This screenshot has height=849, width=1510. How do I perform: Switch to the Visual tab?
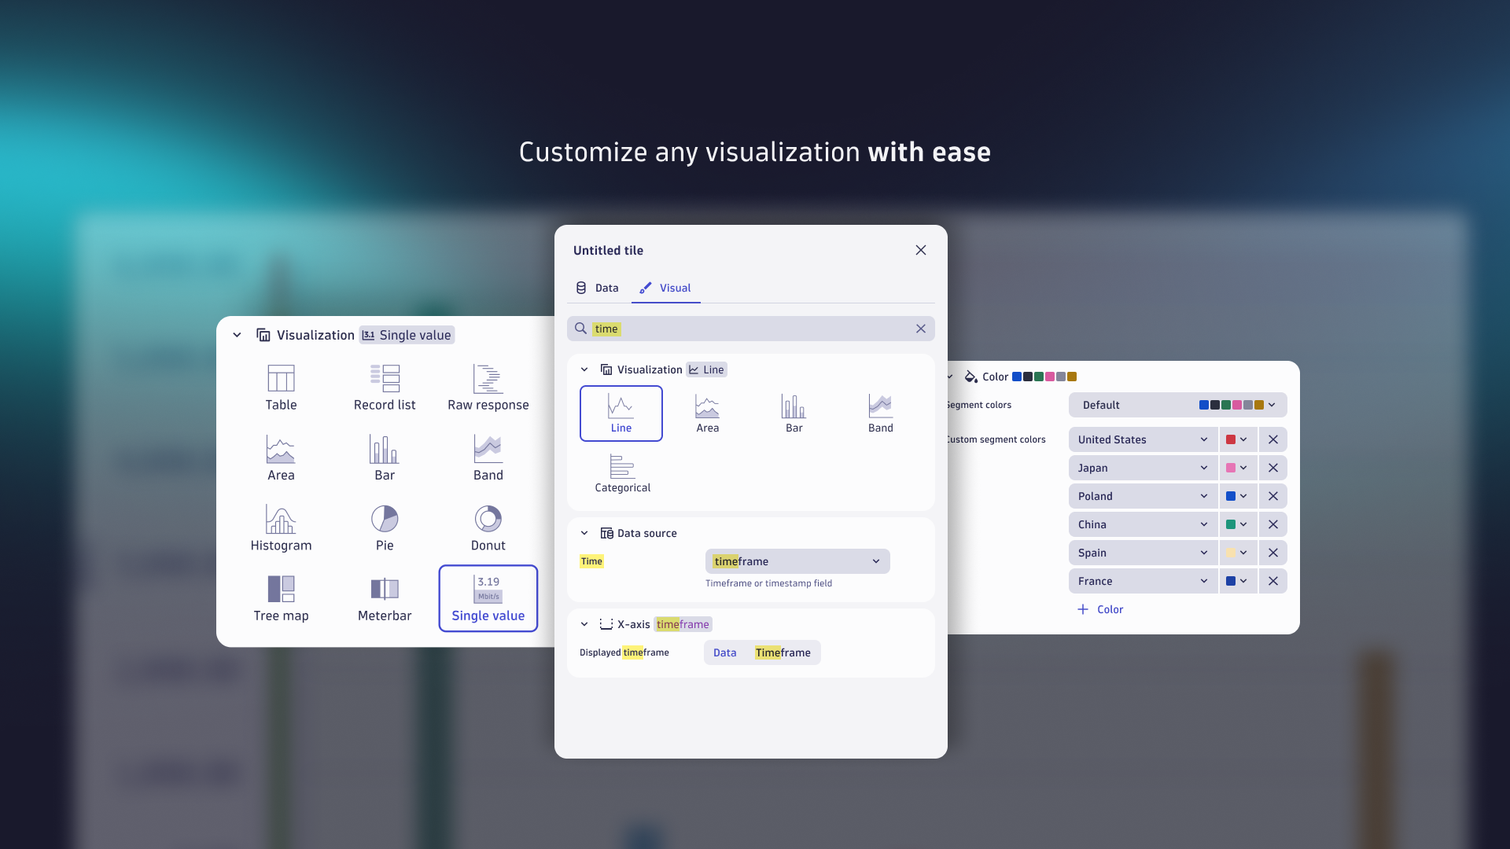click(x=674, y=289)
